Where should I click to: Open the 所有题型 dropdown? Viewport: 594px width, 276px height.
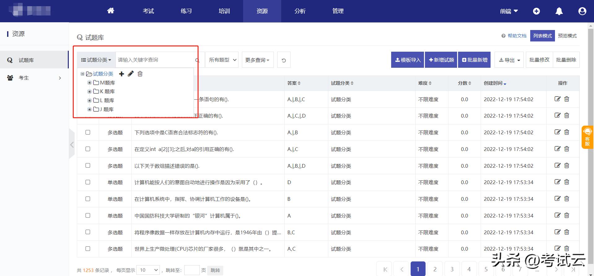tap(222, 60)
